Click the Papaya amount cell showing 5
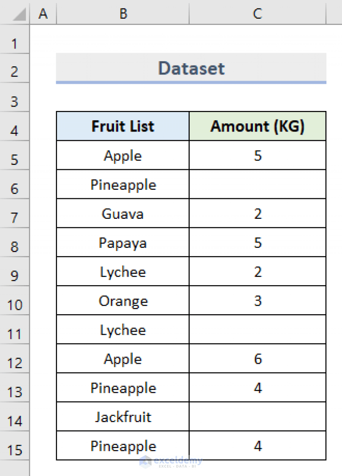Image resolution: width=342 pixels, height=476 pixels. pos(257,242)
